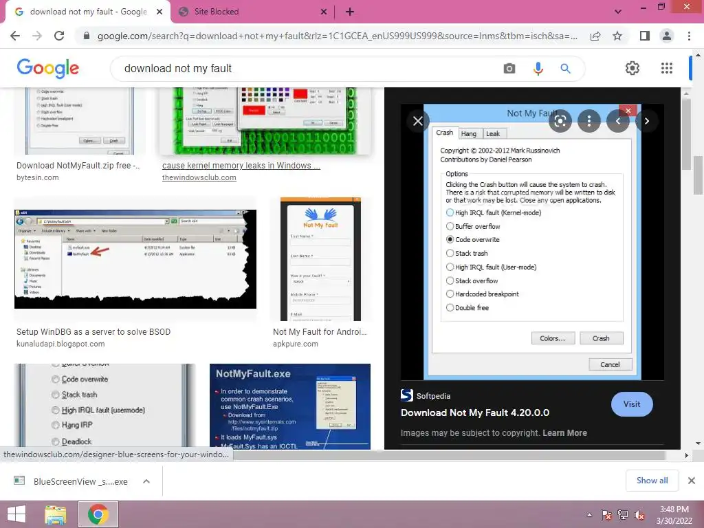Image resolution: width=704 pixels, height=528 pixels.
Task: Show next image in preview
Action: [646, 121]
